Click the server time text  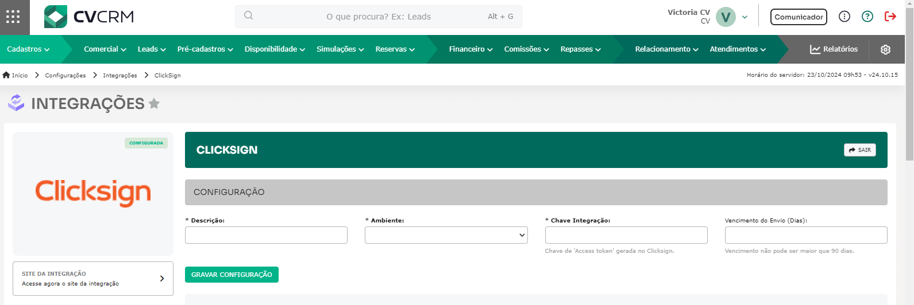point(822,75)
